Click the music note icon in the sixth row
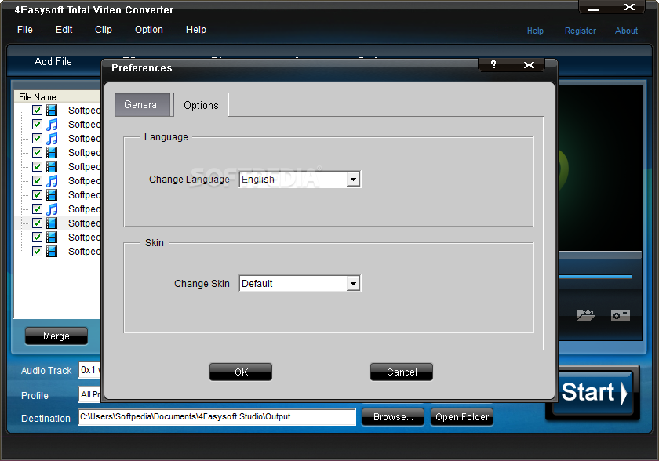 pyautogui.click(x=52, y=181)
